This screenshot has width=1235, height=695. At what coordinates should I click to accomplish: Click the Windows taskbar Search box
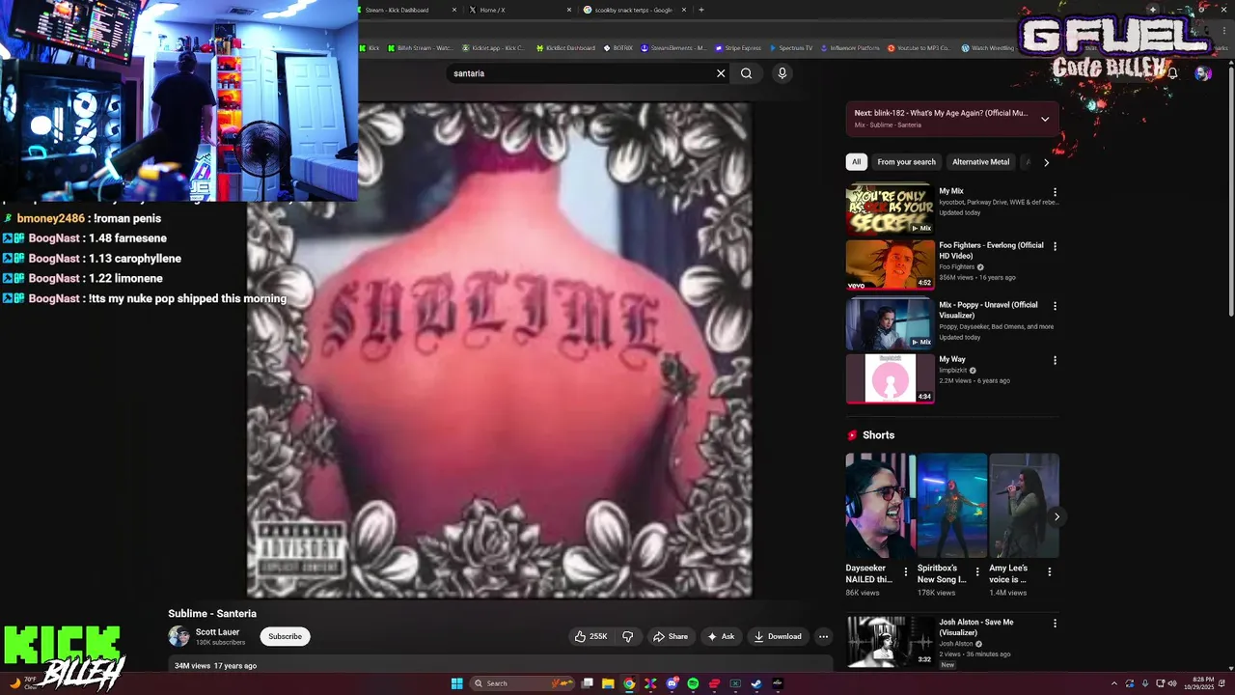pyautogui.click(x=521, y=683)
